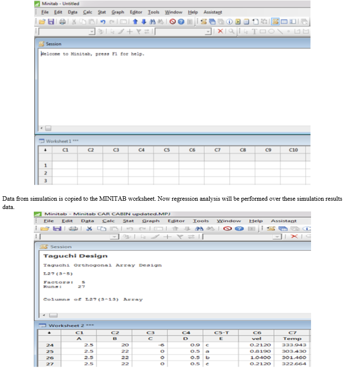
Task: Open Help question-mark icon in Untitled window
Action: pos(181,22)
